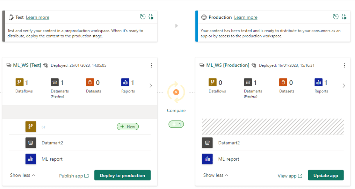The width and height of the screenshot is (355, 189).
Task: Open more options for ML_WS [Test]
Action: [x=151, y=65]
